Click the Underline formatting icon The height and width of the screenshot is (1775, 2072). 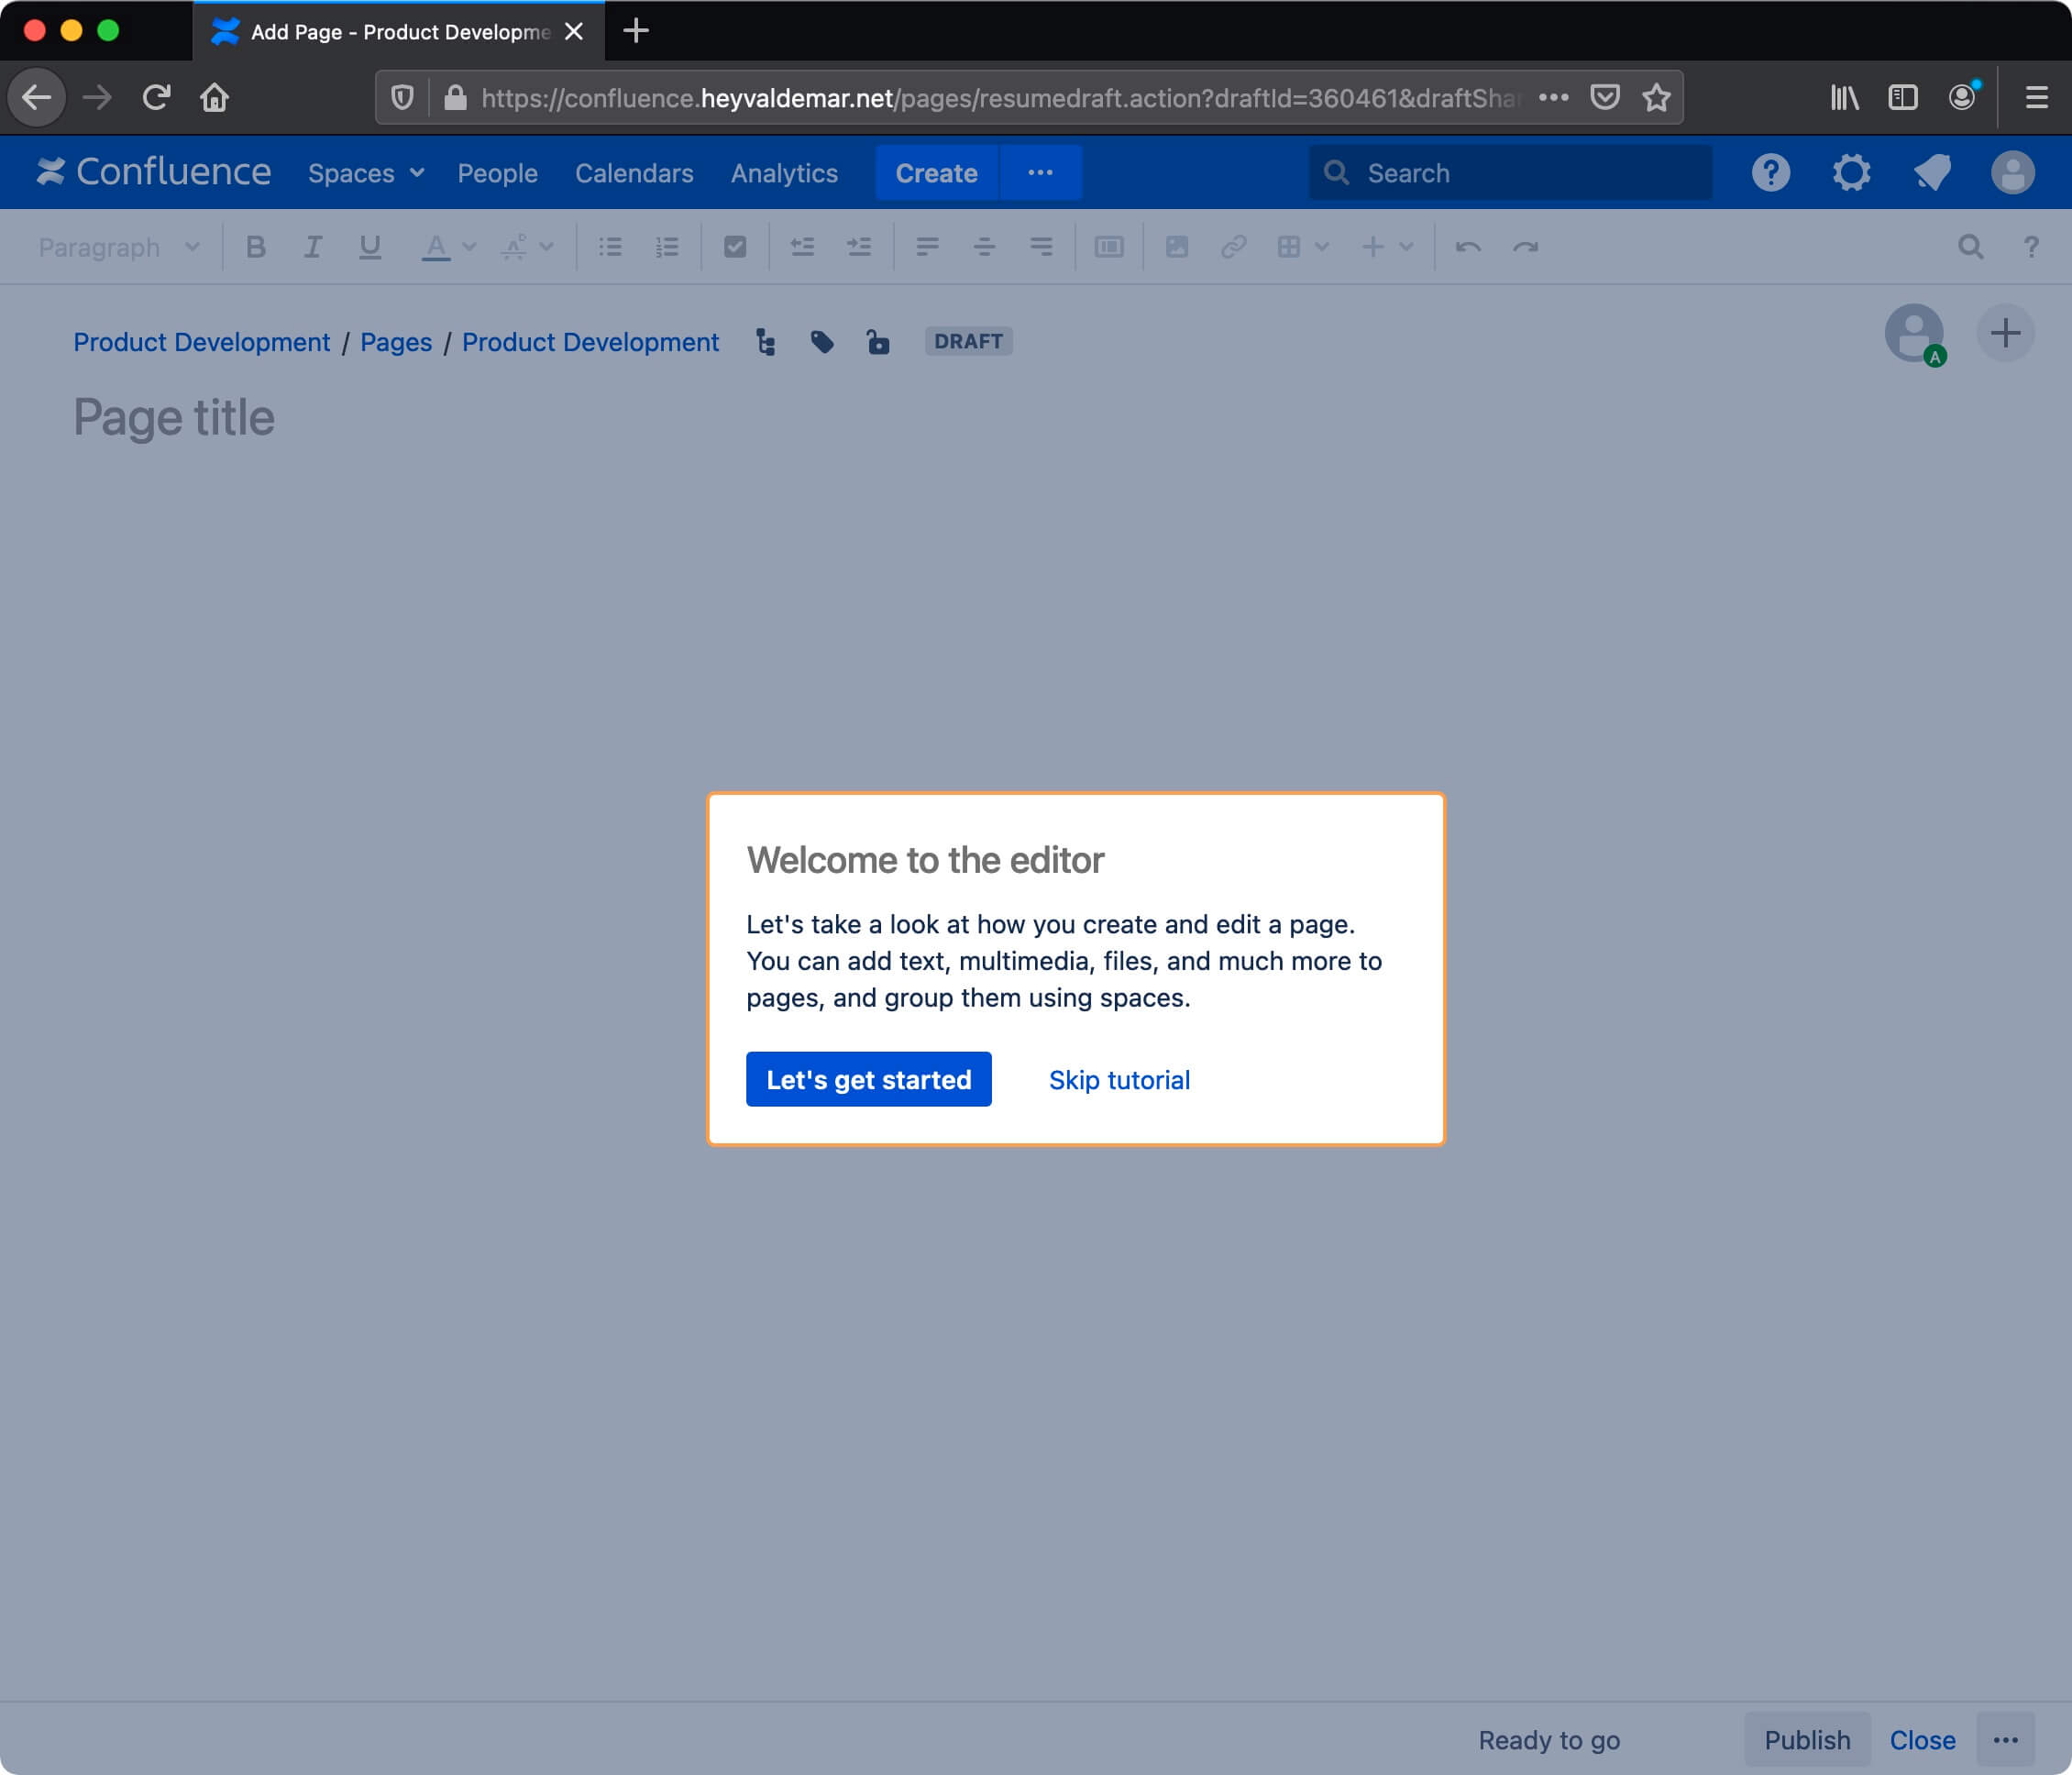(369, 247)
